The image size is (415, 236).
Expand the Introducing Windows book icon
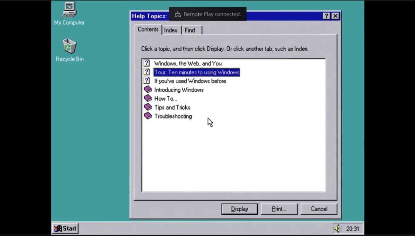148,89
